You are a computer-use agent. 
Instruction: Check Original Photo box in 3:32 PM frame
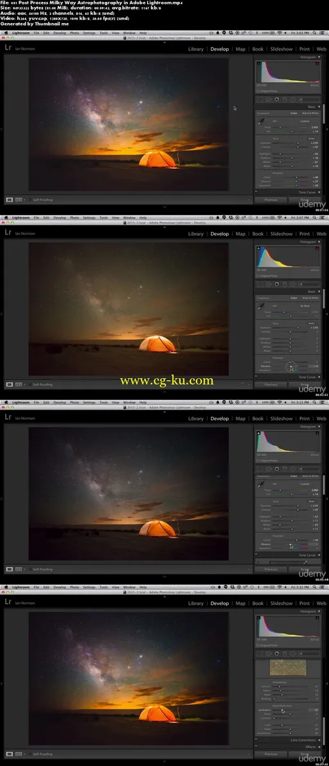[x=258, y=645]
